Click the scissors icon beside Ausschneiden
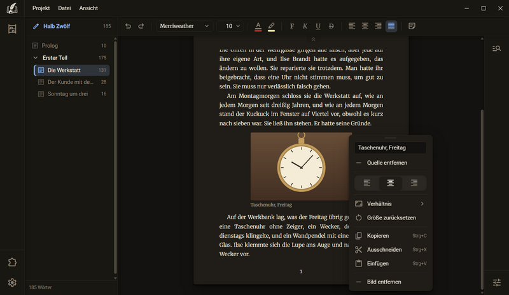Image resolution: width=509 pixels, height=295 pixels. pos(359,250)
